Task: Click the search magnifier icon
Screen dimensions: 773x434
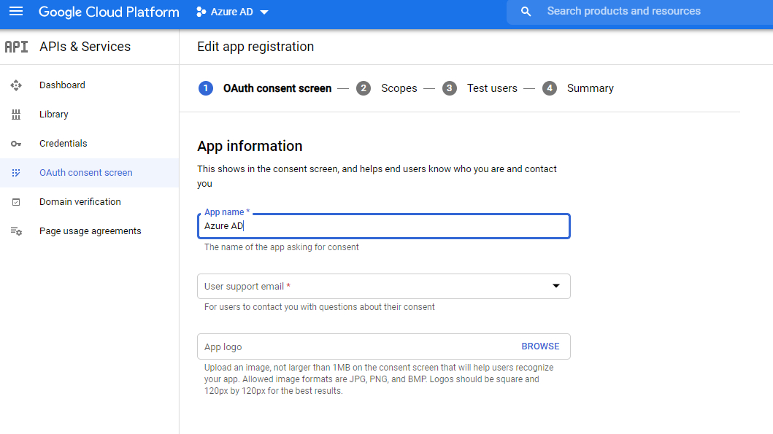Action: tap(526, 12)
